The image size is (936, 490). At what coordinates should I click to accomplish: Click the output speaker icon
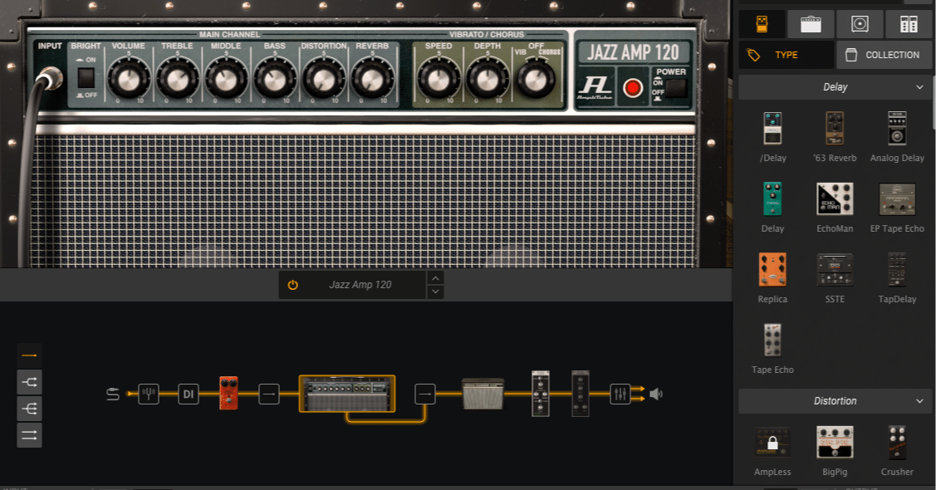pyautogui.click(x=656, y=394)
